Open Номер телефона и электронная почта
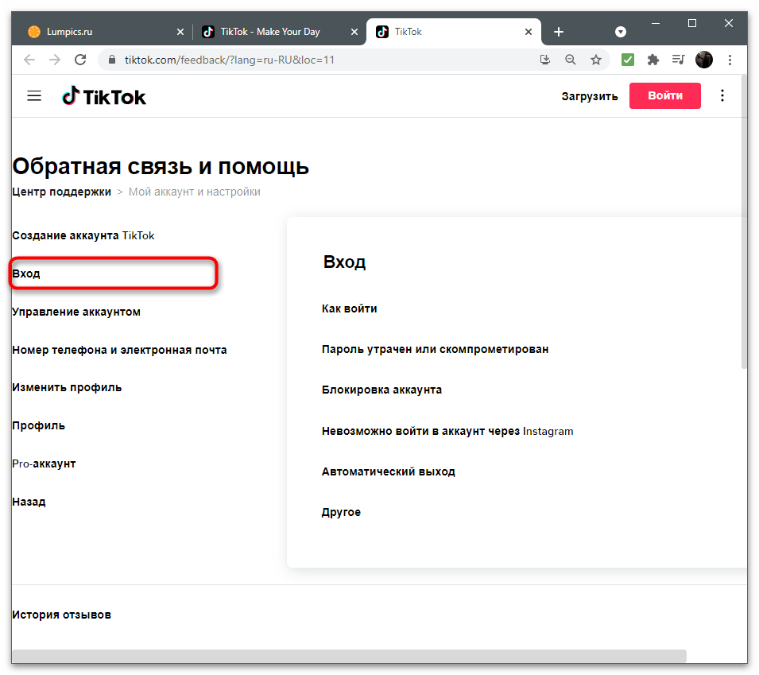The width and height of the screenshot is (759, 675). click(119, 350)
